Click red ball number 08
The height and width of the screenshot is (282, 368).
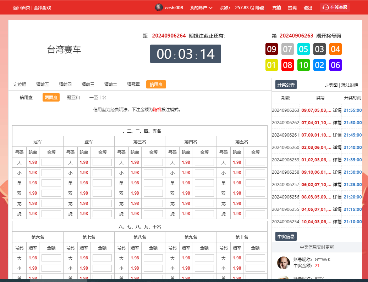coord(287,65)
